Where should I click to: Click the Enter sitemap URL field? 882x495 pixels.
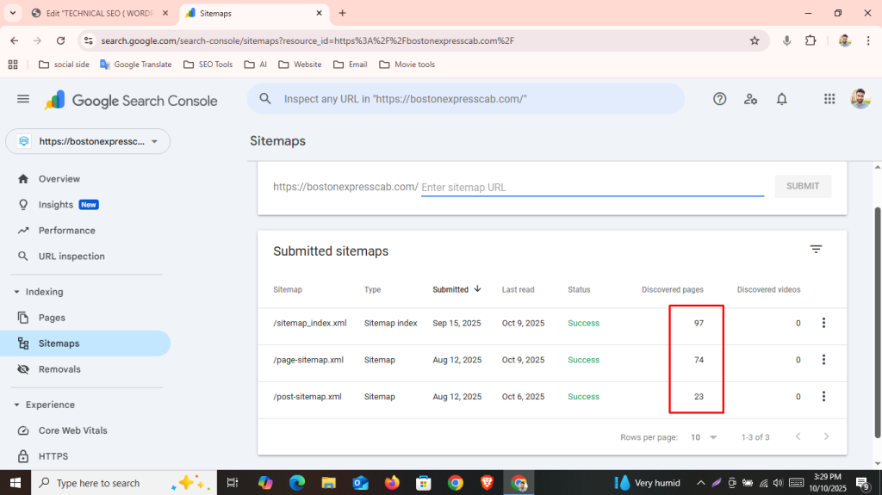coord(593,188)
